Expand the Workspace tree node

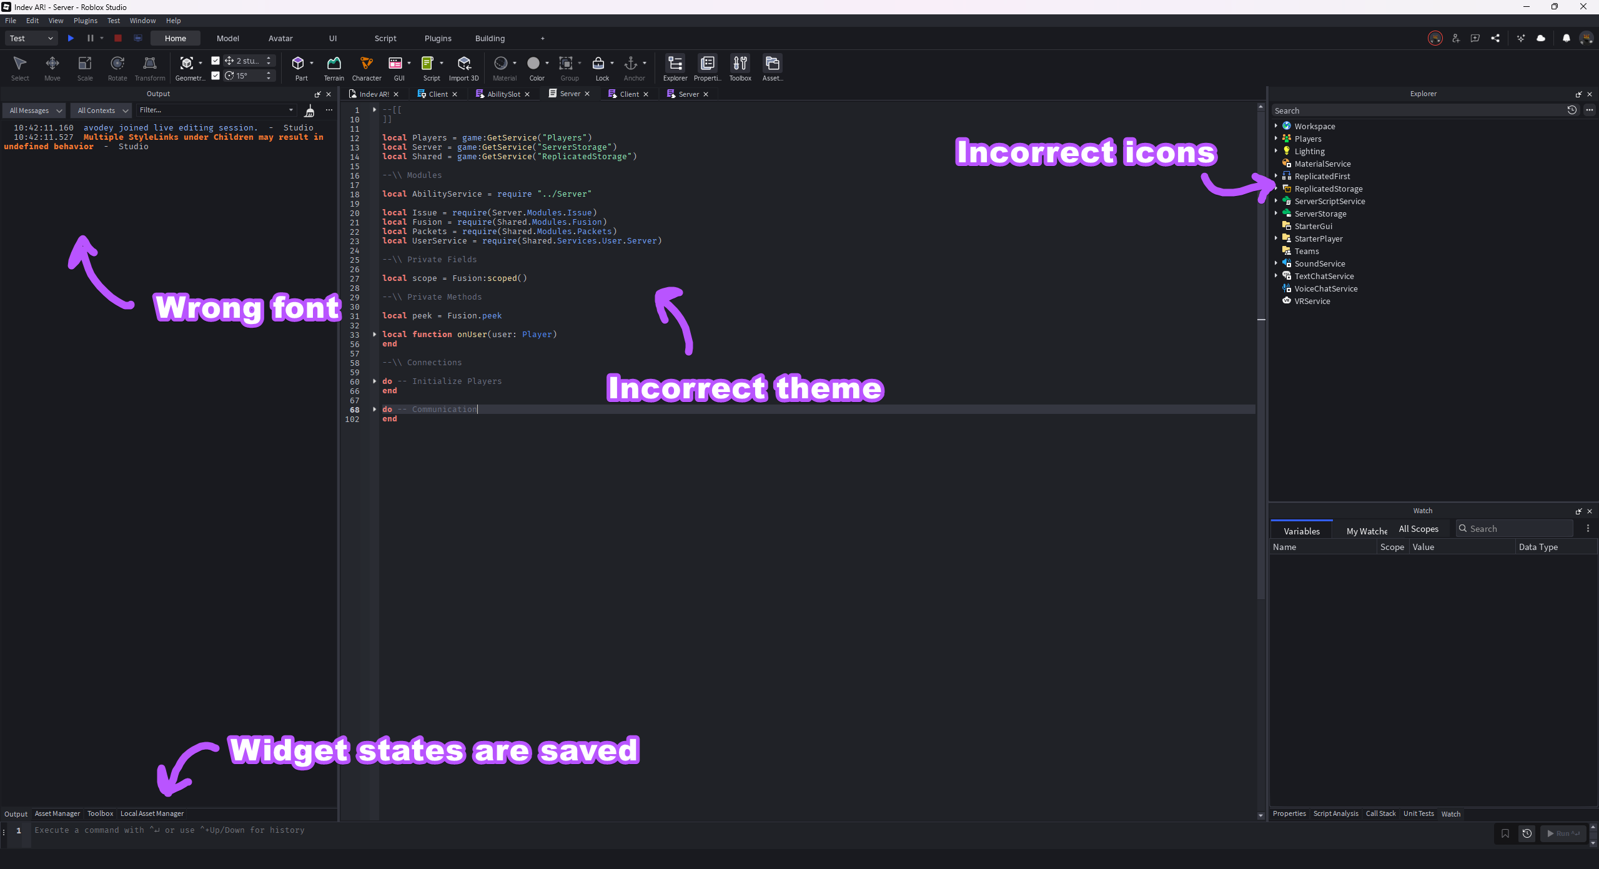[x=1276, y=126]
